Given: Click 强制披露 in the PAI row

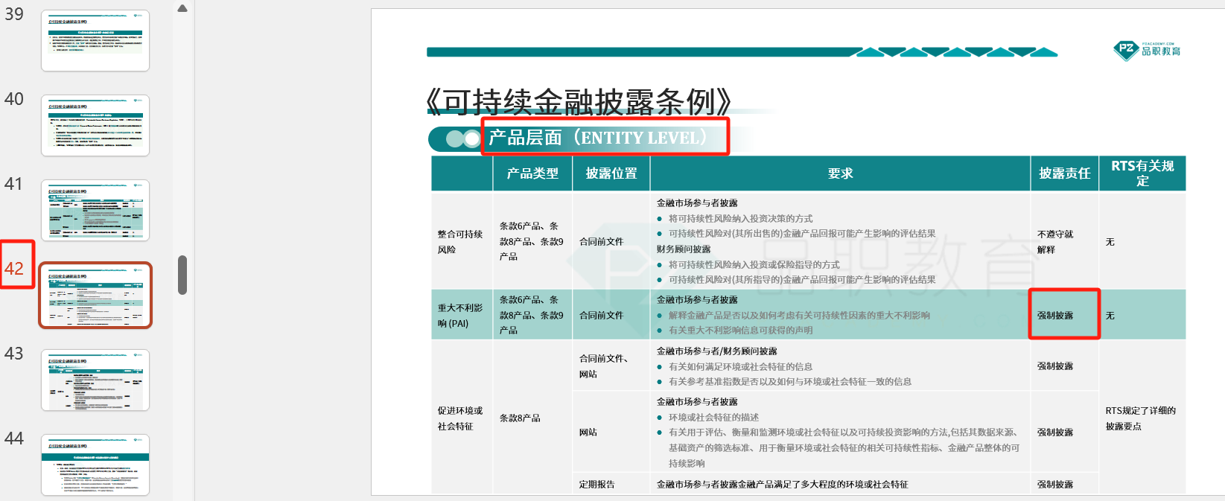Looking at the screenshot, I should (x=1056, y=316).
